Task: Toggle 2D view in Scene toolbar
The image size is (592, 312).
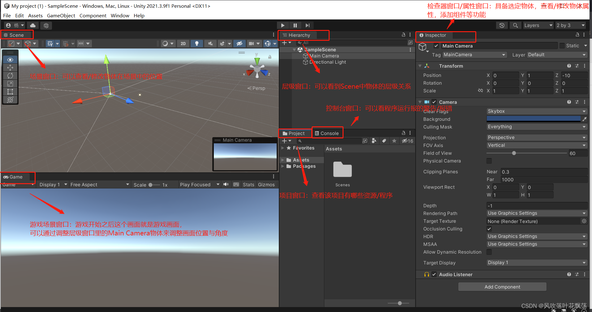Action: (x=183, y=44)
